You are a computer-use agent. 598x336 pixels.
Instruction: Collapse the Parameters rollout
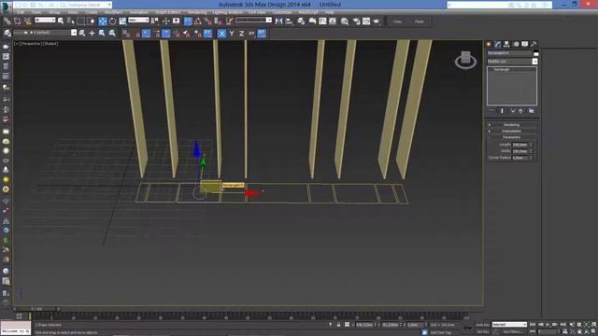[x=512, y=137]
